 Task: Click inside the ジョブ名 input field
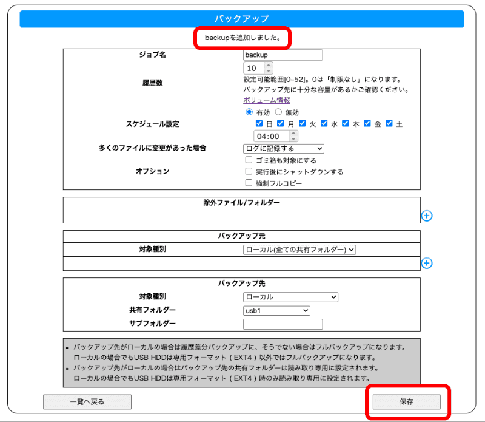click(x=283, y=55)
